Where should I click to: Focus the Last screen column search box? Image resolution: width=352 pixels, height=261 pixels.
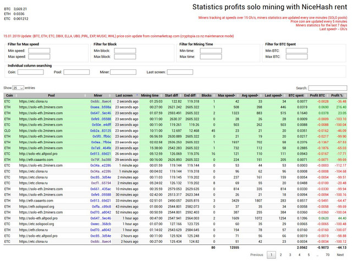coord(180,72)
